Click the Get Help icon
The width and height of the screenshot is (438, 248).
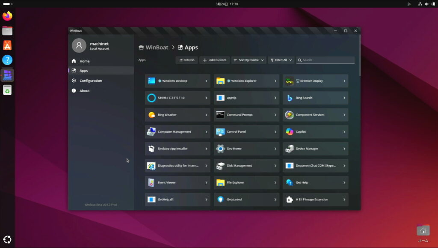coord(290,182)
